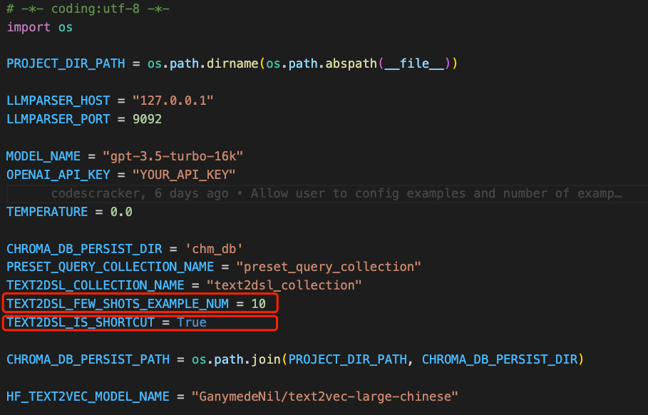The height and width of the screenshot is (415, 648).
Task: Click the TEMPERATURE value 0.0
Action: 121,212
